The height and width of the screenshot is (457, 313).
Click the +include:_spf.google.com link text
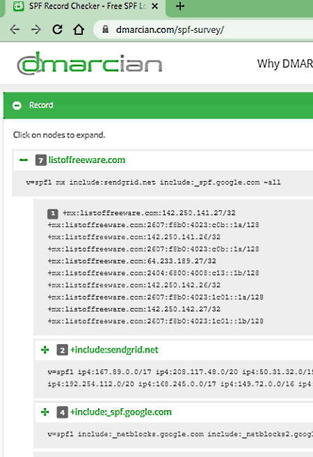click(x=121, y=412)
